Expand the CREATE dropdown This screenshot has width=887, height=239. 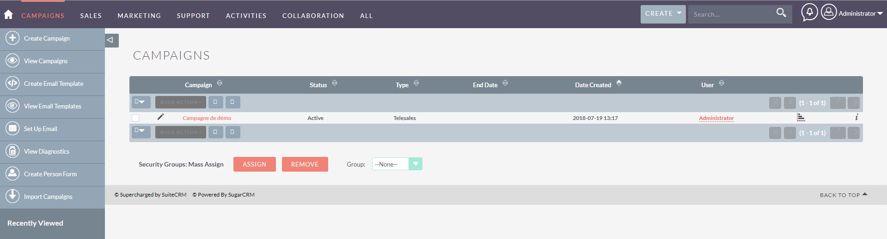click(x=663, y=14)
